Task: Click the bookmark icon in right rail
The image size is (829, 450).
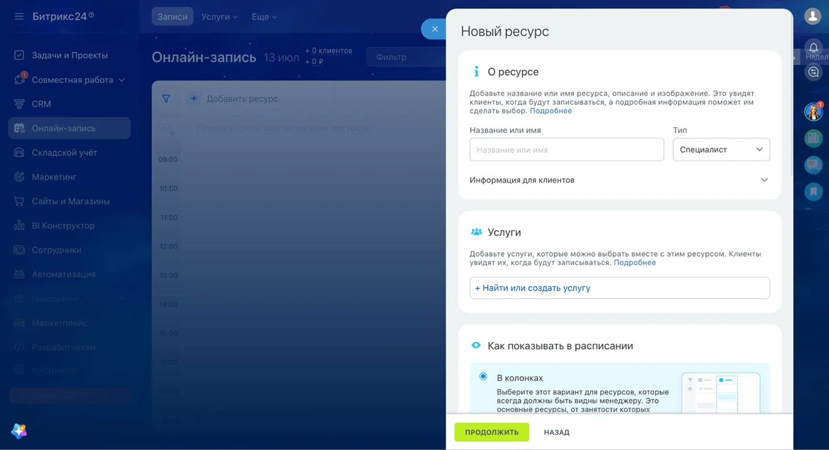Action: point(813,192)
